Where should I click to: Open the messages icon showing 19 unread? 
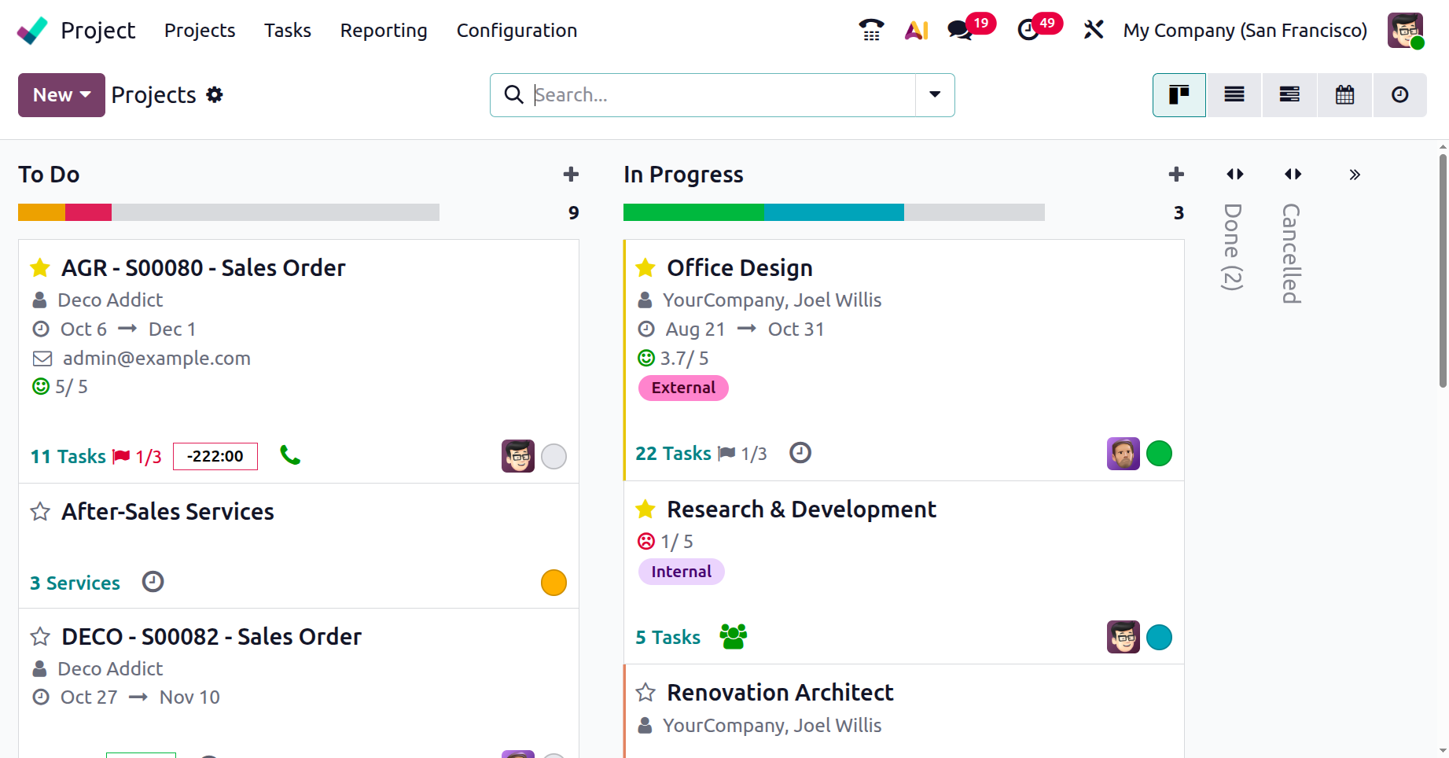[960, 30]
